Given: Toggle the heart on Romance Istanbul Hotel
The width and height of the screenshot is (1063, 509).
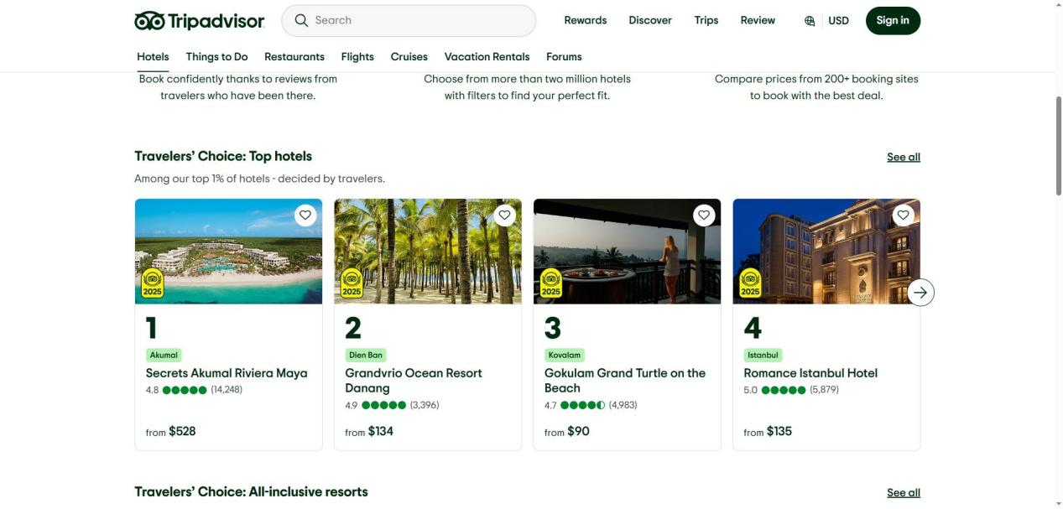Looking at the screenshot, I should click(x=903, y=216).
